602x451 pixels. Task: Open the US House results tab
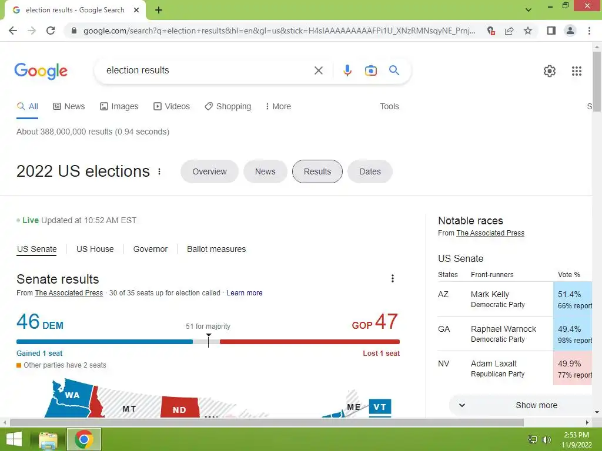coord(95,249)
